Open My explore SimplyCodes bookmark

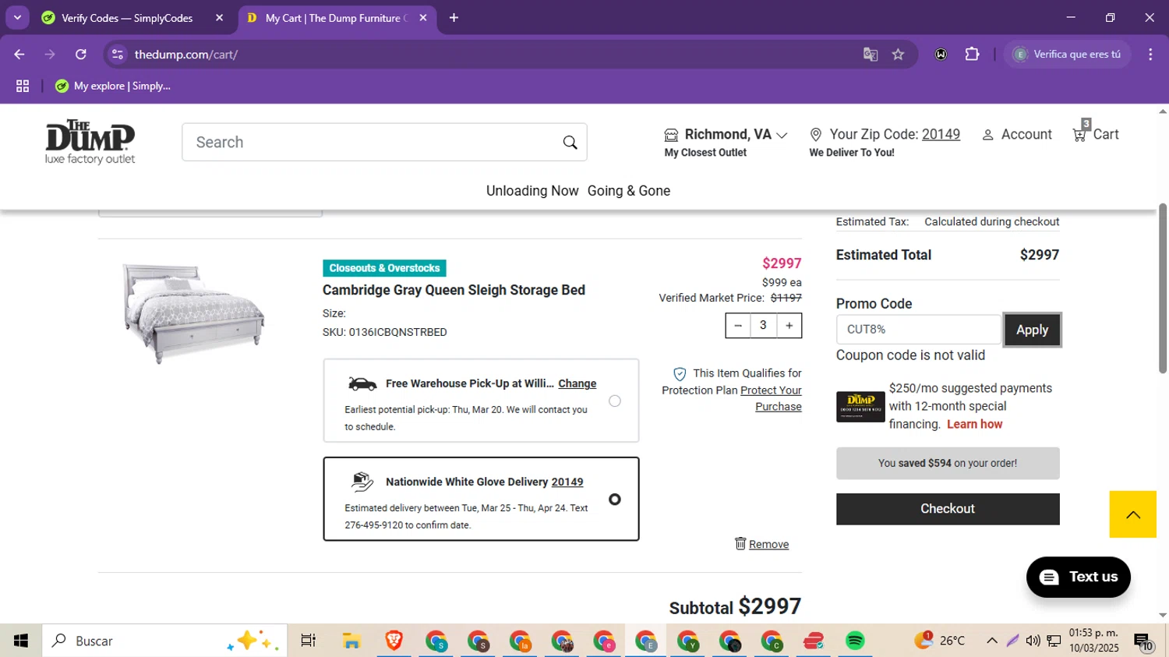tap(113, 86)
